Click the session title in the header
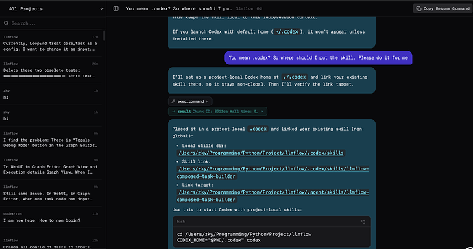This screenshot has height=249, width=473. pos(179,9)
